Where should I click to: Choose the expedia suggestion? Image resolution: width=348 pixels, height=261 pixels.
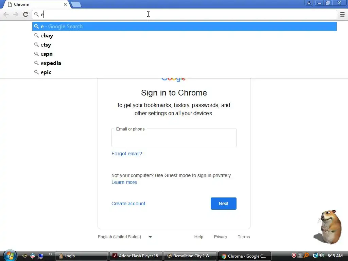[185, 63]
